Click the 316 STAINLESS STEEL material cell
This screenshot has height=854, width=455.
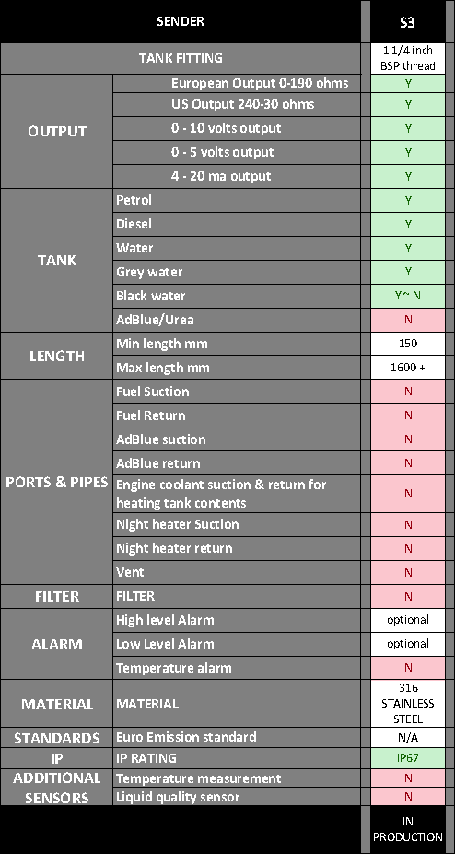coord(408,703)
